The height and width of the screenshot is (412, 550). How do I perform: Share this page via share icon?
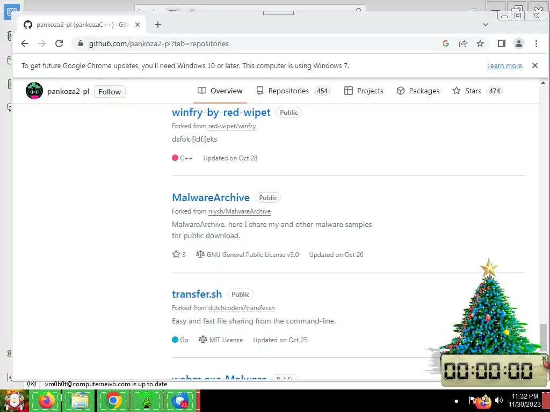[463, 43]
